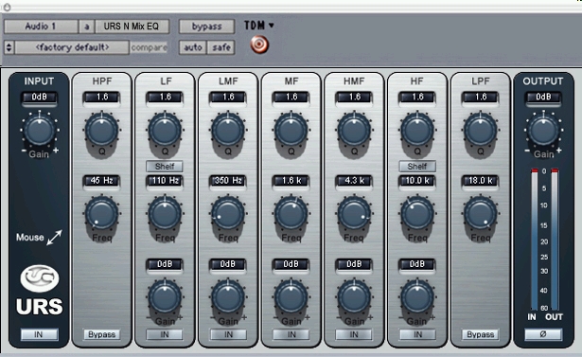Viewport: 582px width, 357px height.
Task: Click the window close circle at top left
Action: pyautogui.click(x=7, y=7)
